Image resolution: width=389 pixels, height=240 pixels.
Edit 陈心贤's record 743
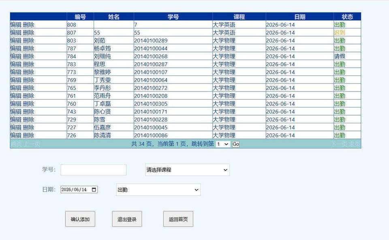(x=16, y=111)
